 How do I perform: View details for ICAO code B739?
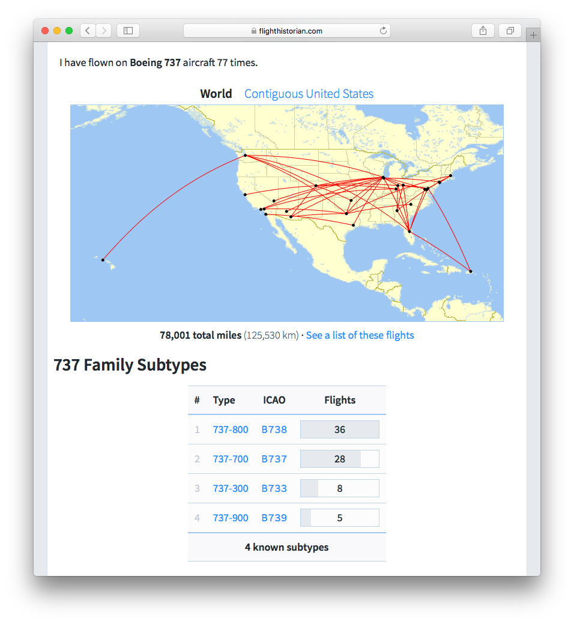pos(274,517)
